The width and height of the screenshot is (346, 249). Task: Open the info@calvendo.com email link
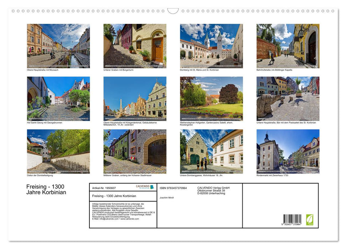coord(108,219)
